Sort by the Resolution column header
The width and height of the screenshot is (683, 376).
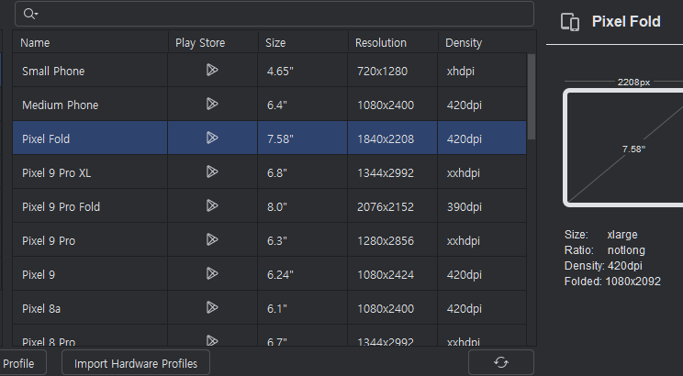point(393,43)
